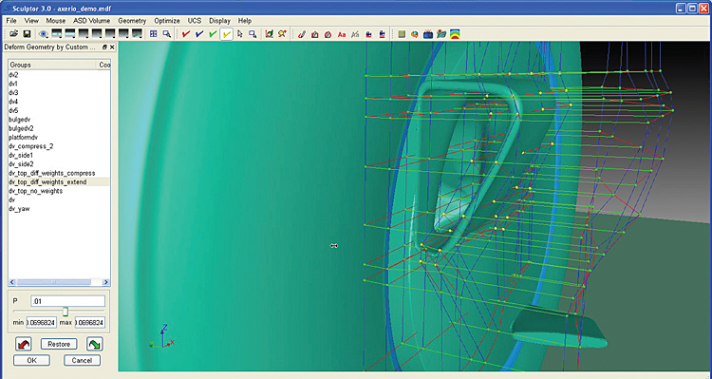Screen dimensions: 712x379
Task: Click the green redo arrow button
Action: pyautogui.click(x=94, y=344)
